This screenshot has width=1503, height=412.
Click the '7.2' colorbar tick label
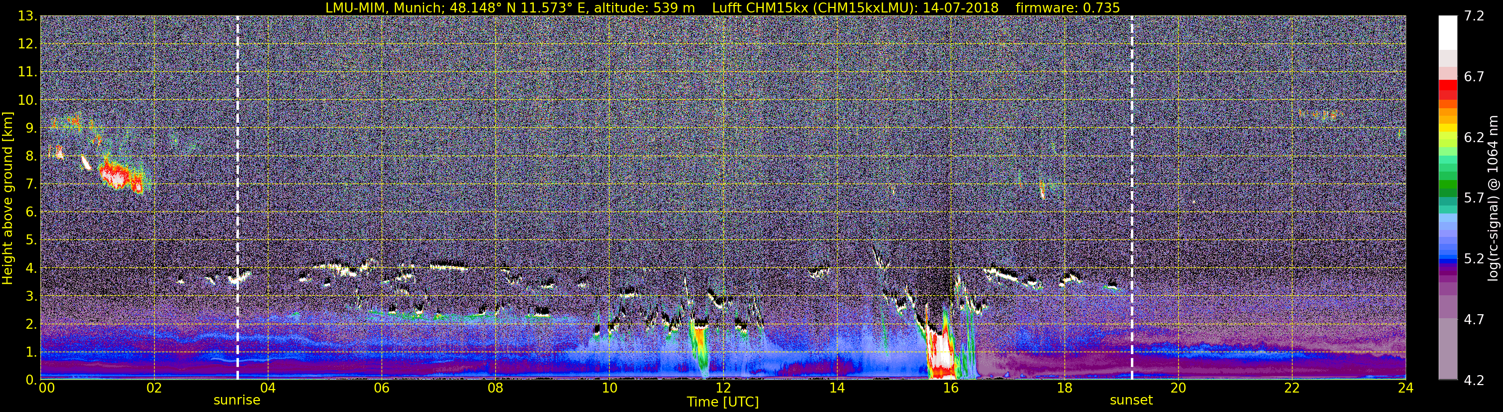point(1474,16)
